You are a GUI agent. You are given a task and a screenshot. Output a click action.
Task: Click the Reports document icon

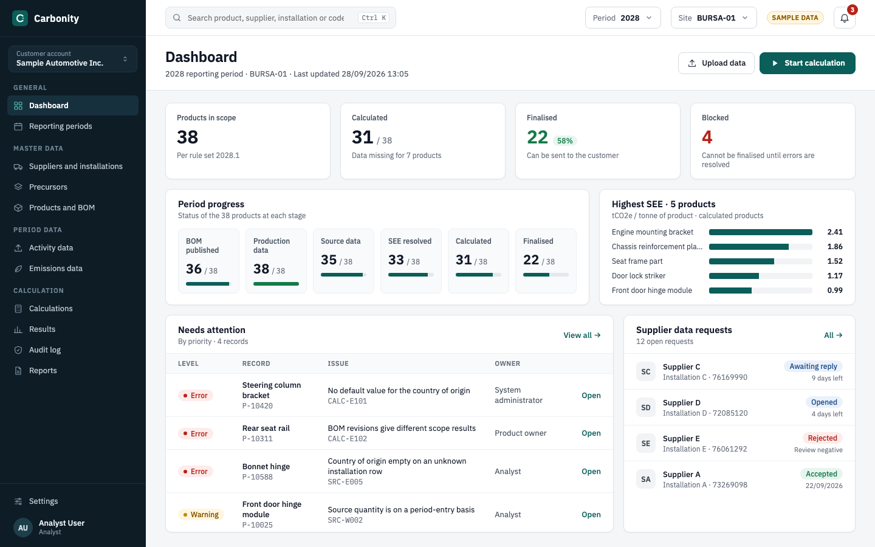[18, 371]
